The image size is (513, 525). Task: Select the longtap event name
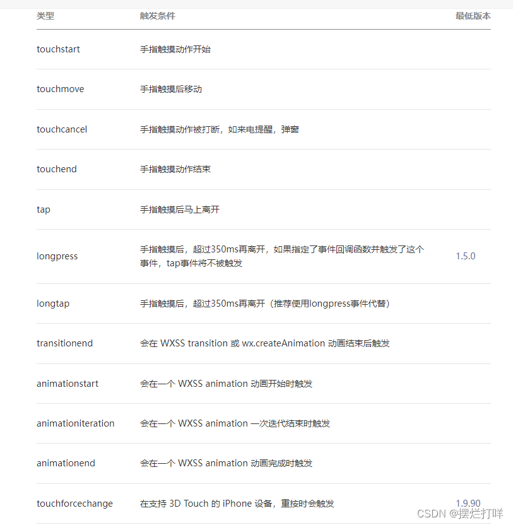[x=53, y=304]
